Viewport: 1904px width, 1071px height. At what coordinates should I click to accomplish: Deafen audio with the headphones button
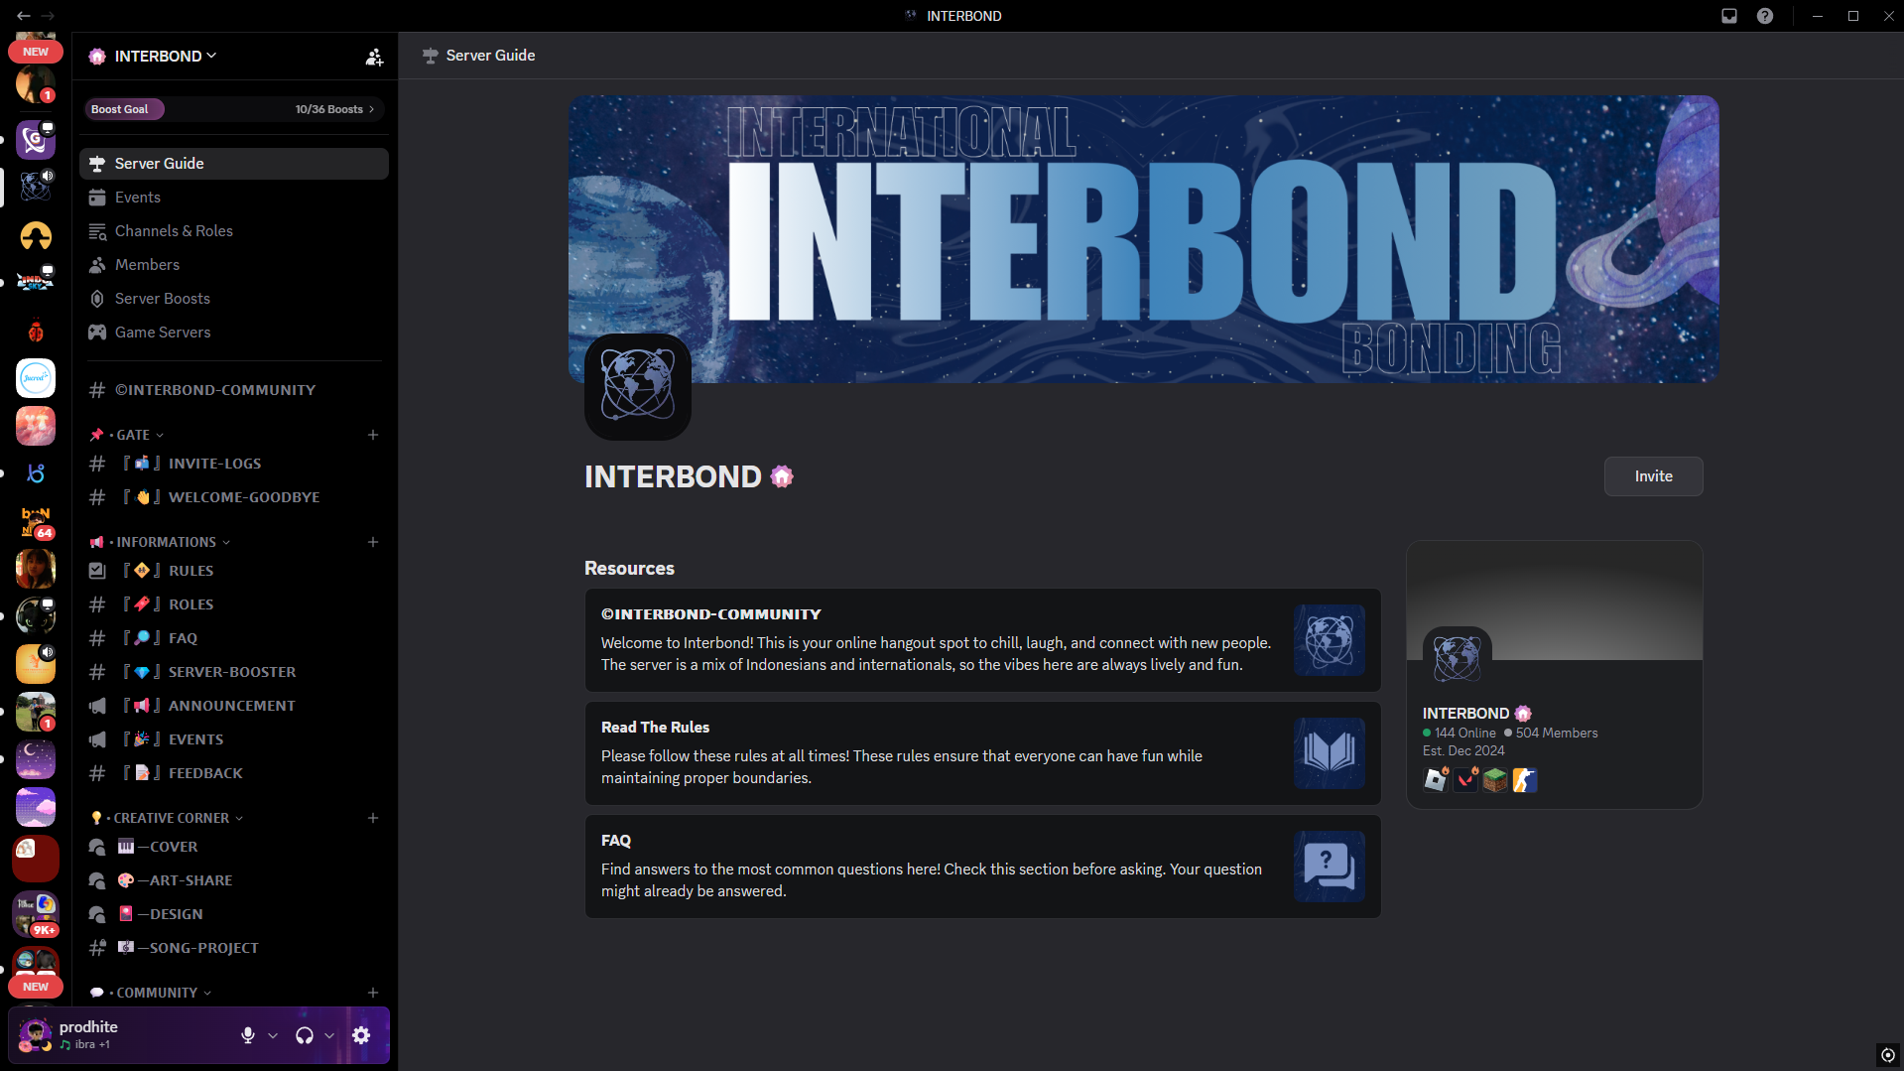305,1035
